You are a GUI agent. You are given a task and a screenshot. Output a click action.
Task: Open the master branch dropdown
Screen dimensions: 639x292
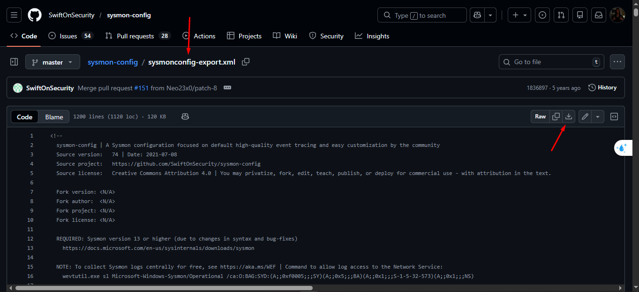53,61
